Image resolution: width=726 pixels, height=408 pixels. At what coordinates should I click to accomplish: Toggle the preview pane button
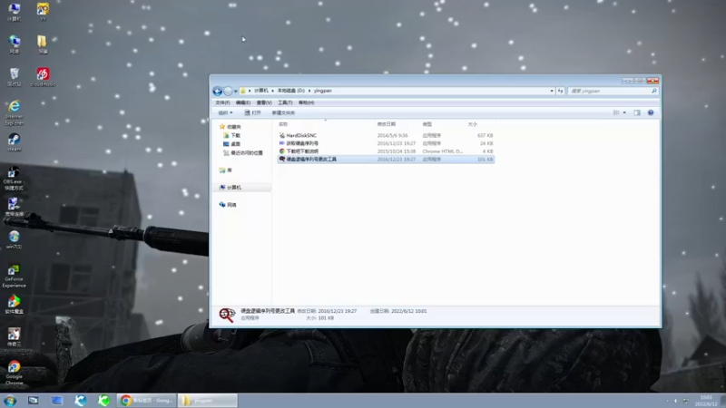[637, 112]
